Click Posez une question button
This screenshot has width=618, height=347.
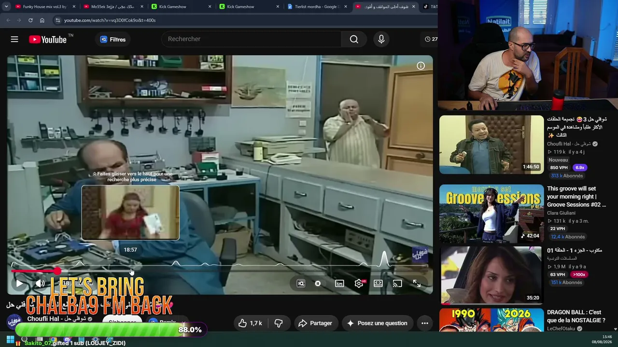click(x=377, y=323)
